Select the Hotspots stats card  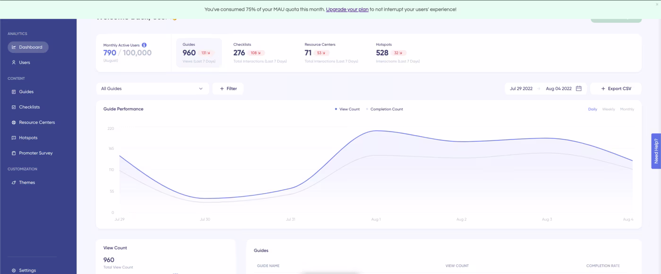click(x=398, y=53)
